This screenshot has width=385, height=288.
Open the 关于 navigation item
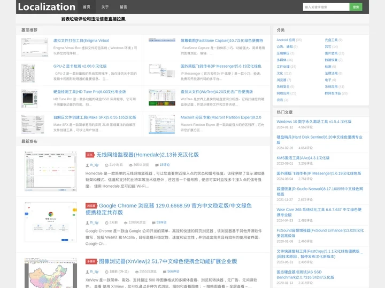tap(105, 7)
